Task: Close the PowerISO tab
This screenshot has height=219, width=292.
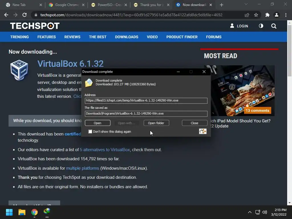Action: click(x=126, y=5)
